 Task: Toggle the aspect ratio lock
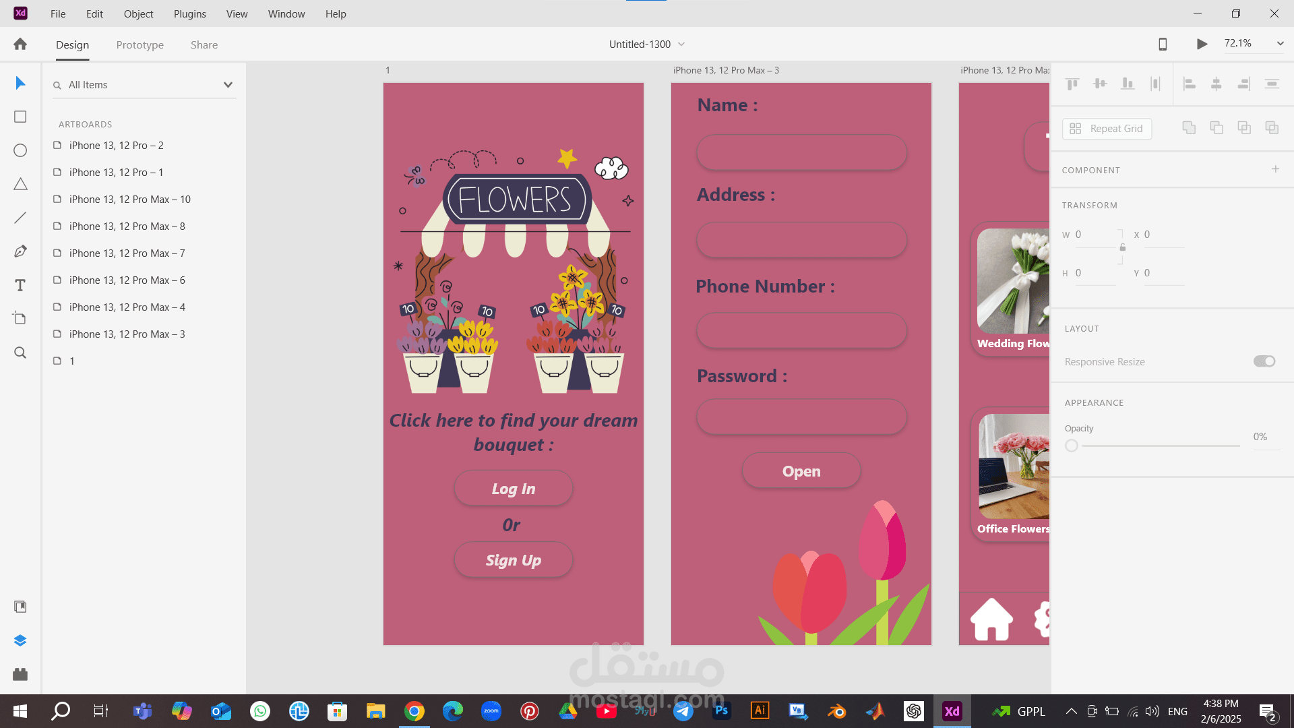coord(1123,247)
